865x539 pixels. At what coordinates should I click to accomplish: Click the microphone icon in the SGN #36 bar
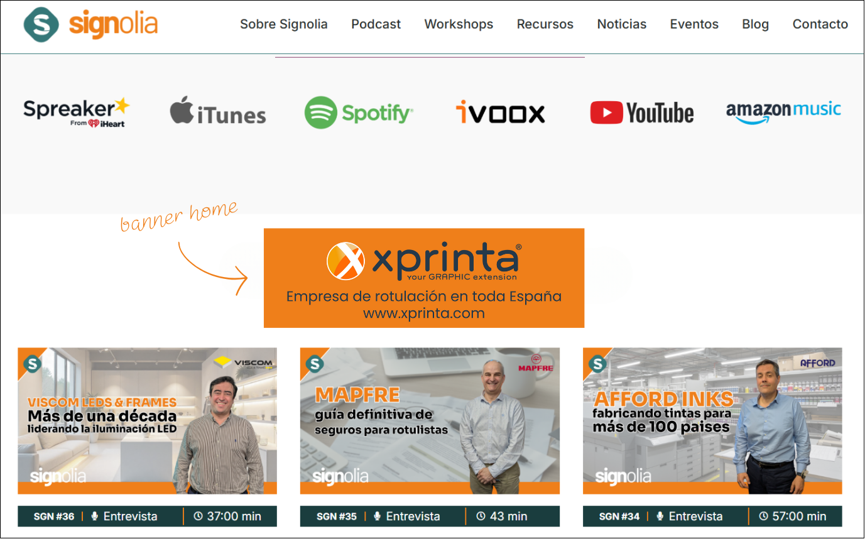(x=95, y=516)
